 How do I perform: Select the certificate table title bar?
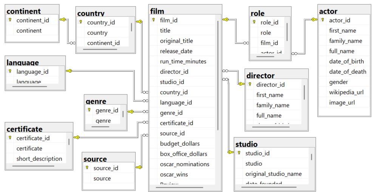click(39, 128)
